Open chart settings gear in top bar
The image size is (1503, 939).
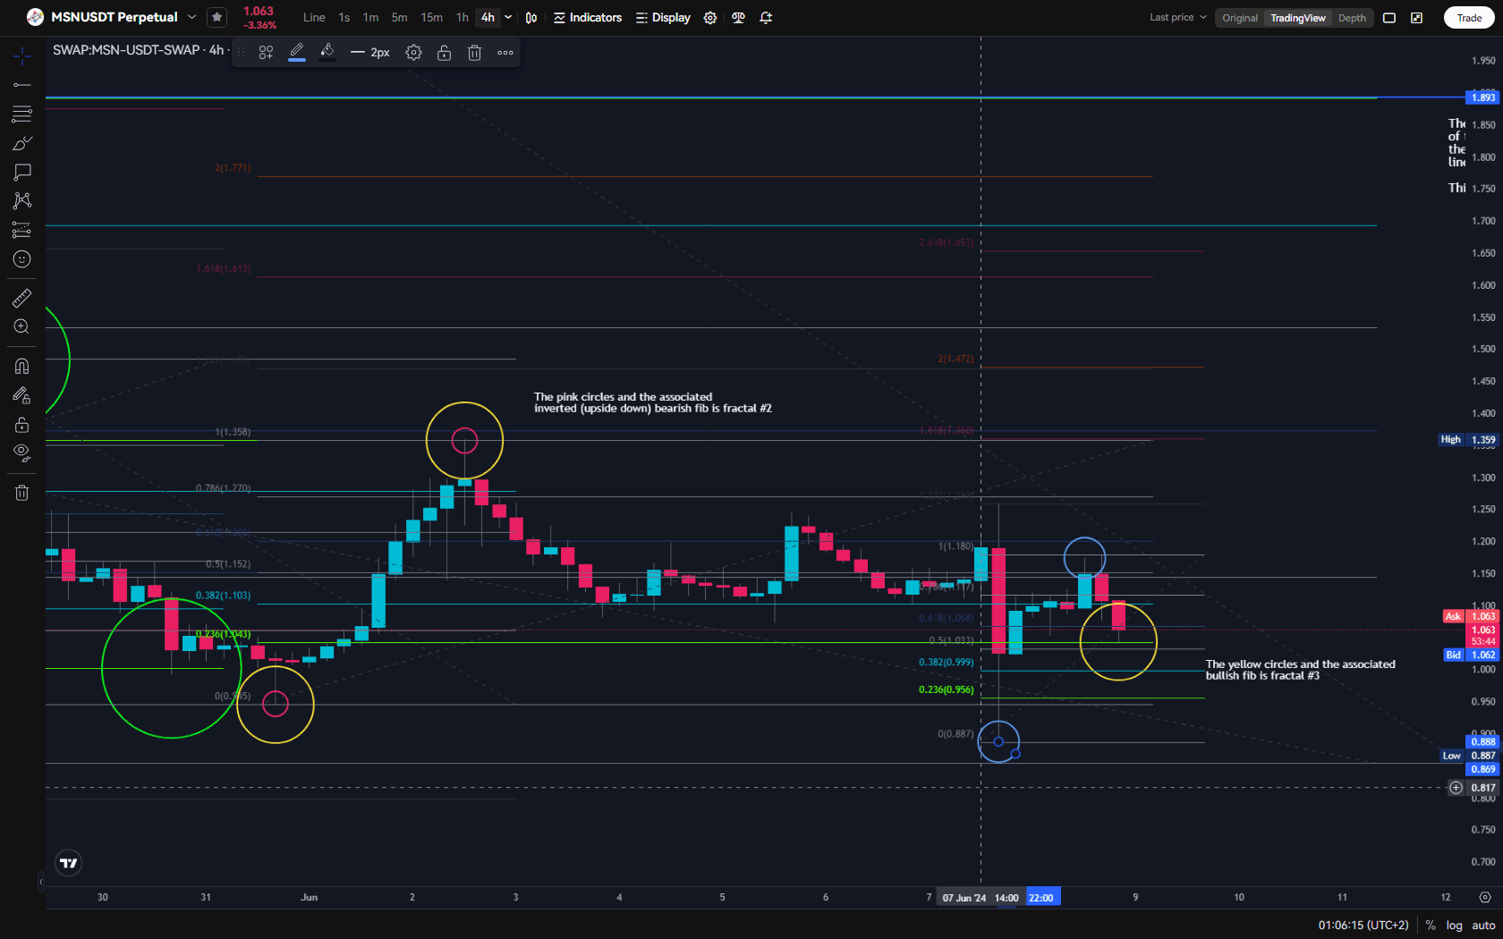coord(710,18)
